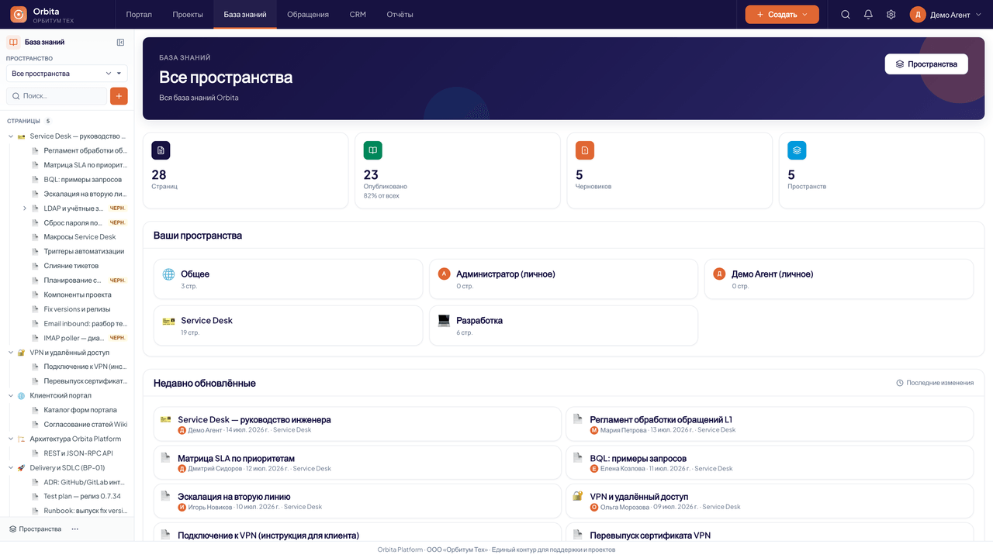Click the lock icon on VPN и удалённый доступ card

(x=577, y=496)
